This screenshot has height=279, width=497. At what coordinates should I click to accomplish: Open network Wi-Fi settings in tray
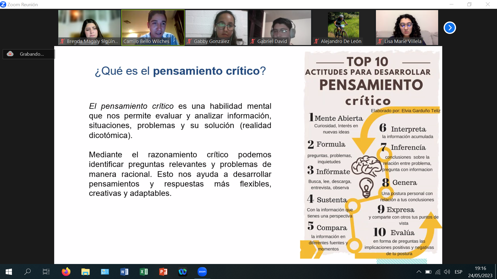(x=438, y=272)
